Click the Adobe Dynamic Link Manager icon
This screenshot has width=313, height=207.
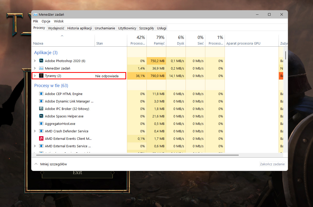point(41,101)
